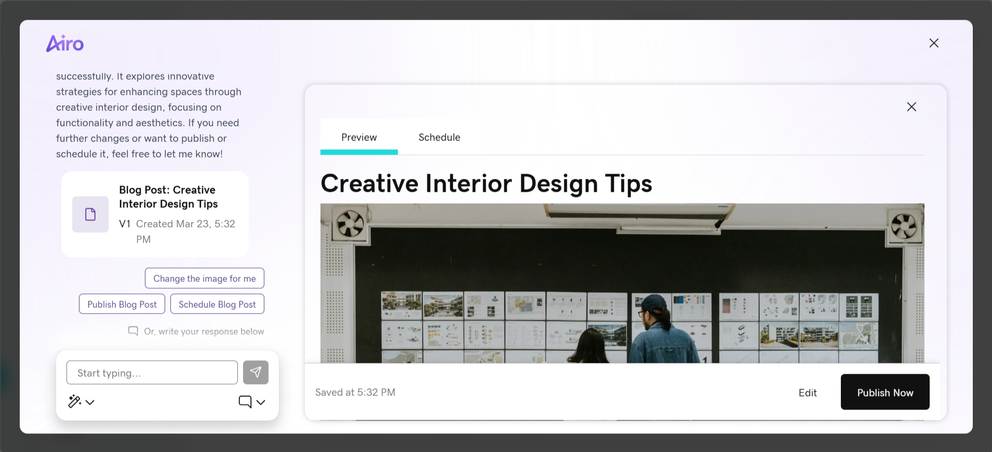Choose the Schedule Blog Post suggestion
992x452 pixels.
point(217,304)
